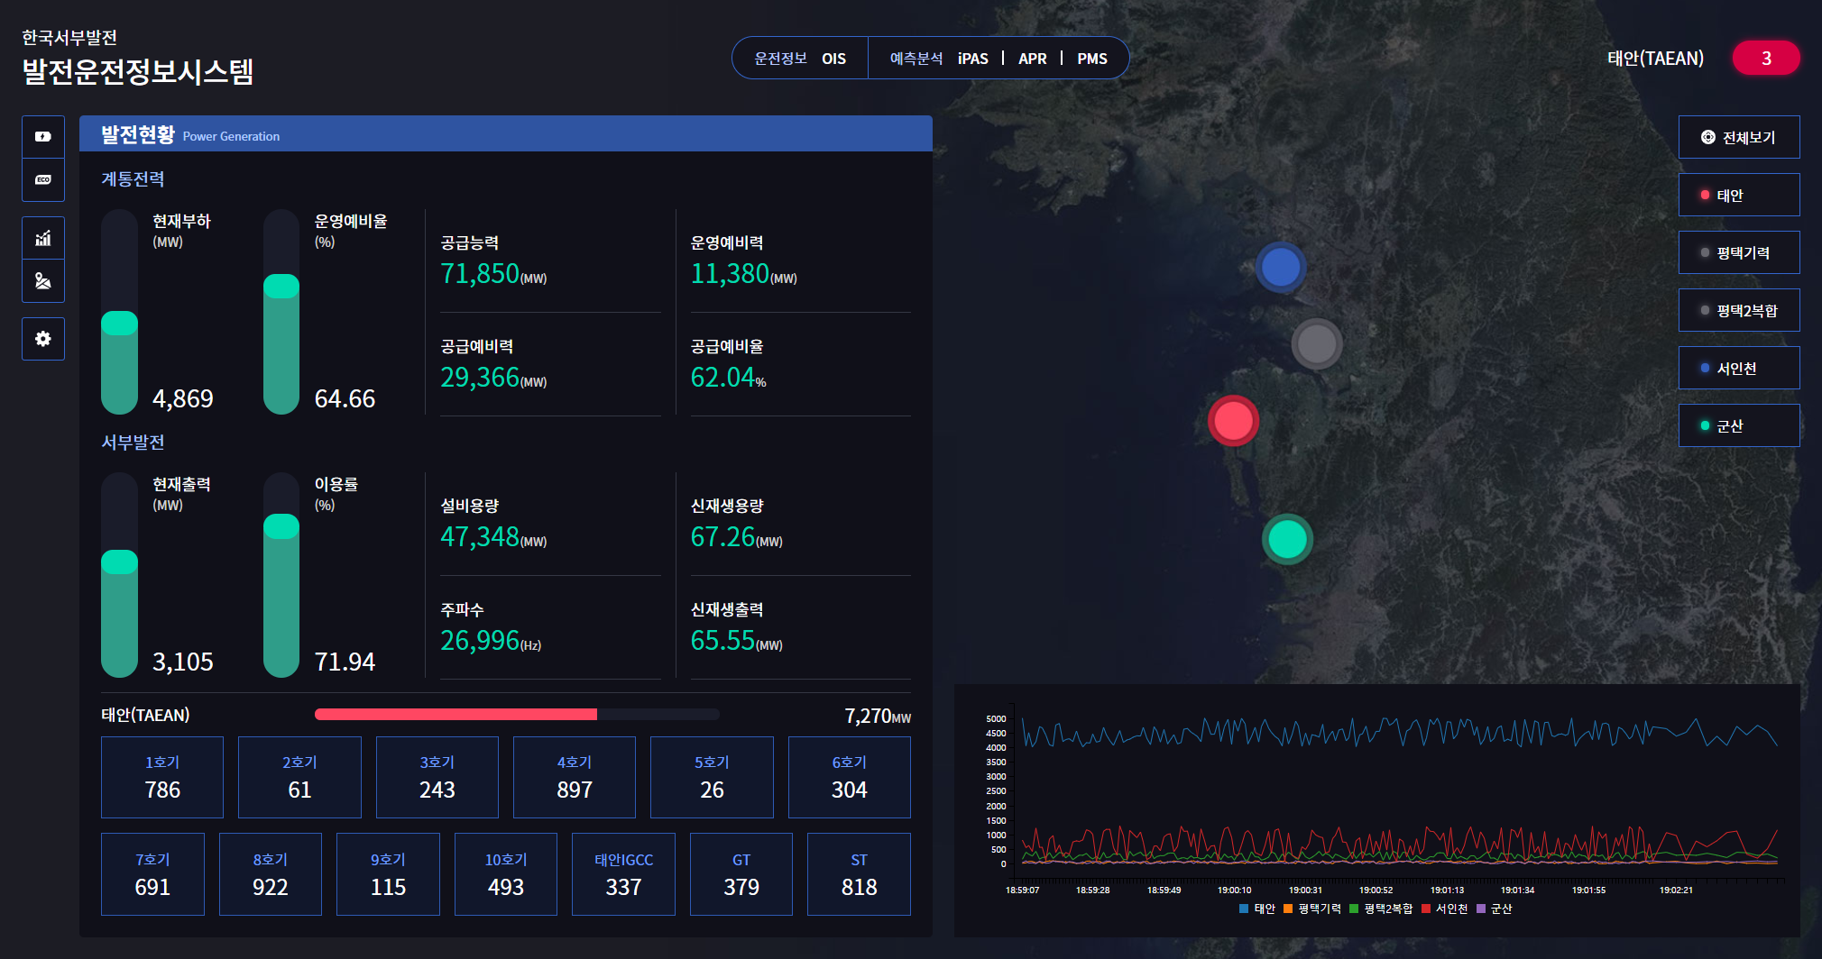Open the ECO panel from sidebar
The image size is (1822, 959).
point(43,180)
